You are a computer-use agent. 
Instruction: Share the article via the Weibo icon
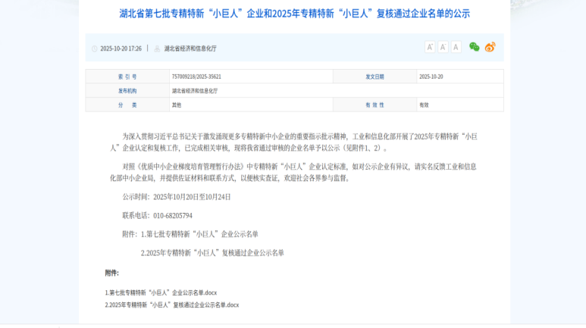490,47
